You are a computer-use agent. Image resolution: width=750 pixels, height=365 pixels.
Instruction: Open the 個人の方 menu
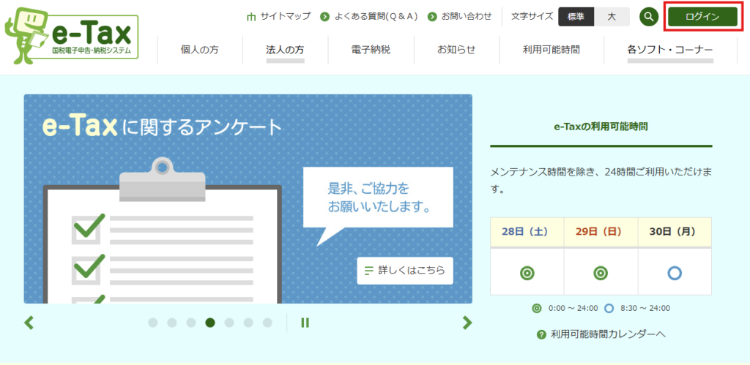click(200, 50)
